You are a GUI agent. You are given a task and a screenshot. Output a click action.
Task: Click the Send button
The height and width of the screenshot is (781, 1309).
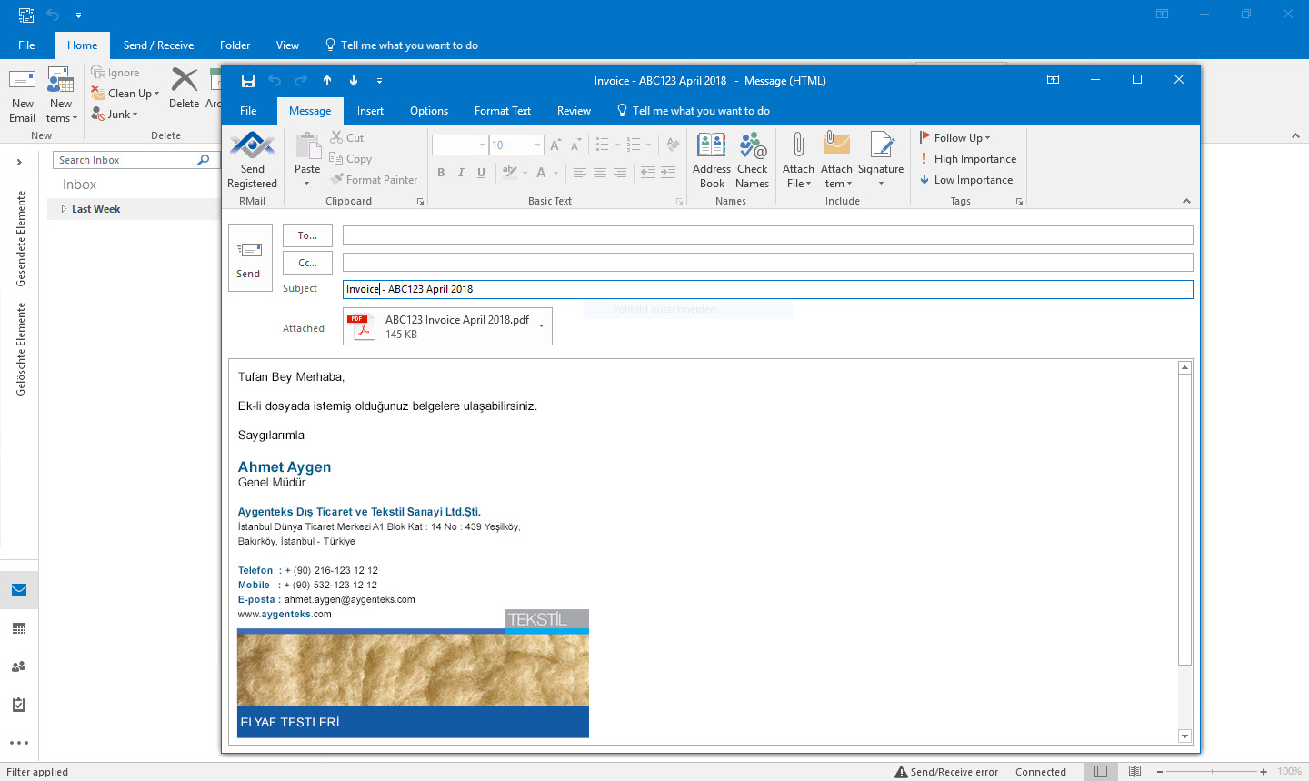click(249, 258)
